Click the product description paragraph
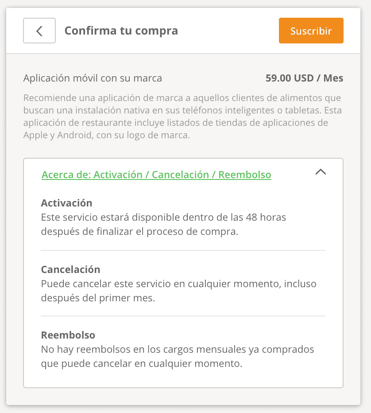Image resolution: width=371 pixels, height=413 pixels. (182, 117)
